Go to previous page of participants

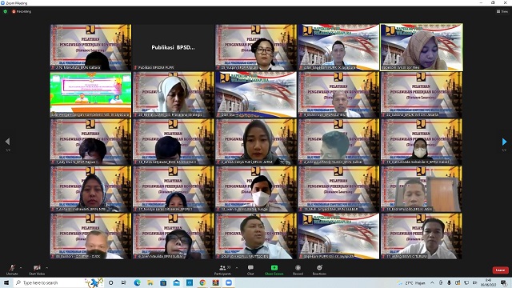click(7, 142)
